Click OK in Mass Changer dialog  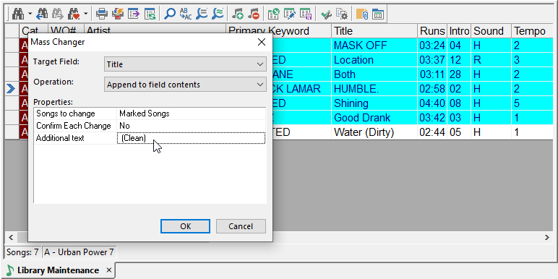click(186, 226)
